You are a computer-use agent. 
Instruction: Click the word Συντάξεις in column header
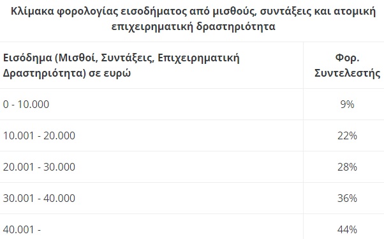[x=128, y=58]
